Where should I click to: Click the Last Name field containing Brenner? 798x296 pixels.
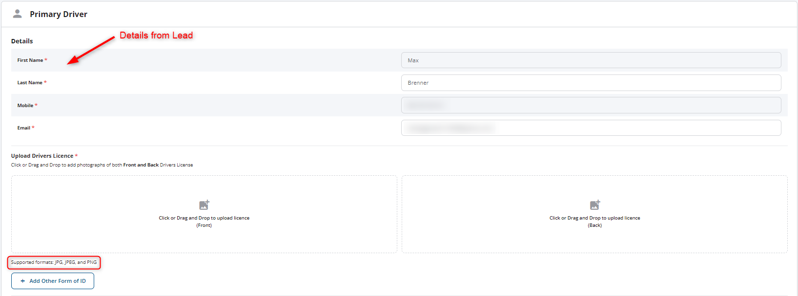pos(591,83)
